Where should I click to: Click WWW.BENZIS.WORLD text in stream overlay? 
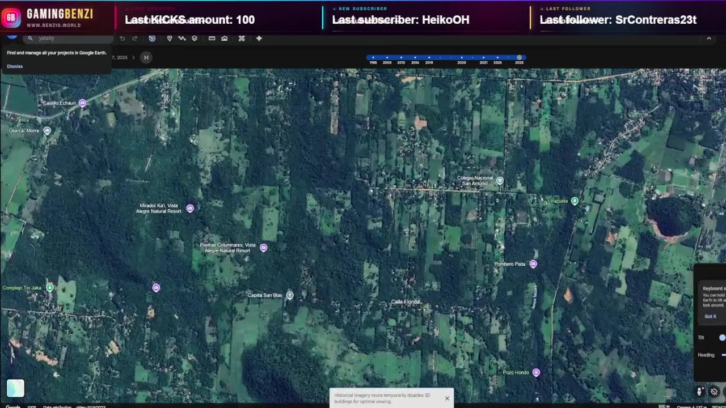coord(53,25)
